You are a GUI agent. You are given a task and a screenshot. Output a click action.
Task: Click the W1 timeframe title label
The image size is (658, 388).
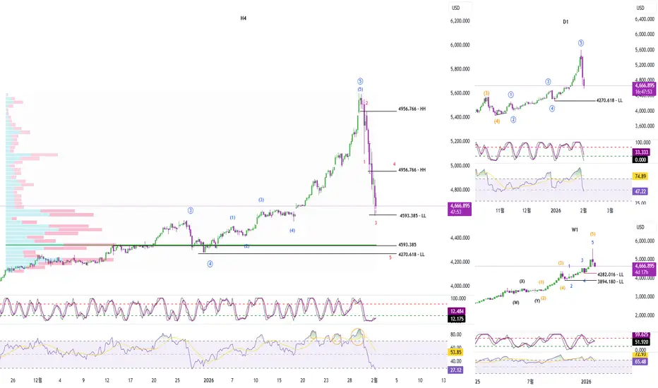point(575,229)
